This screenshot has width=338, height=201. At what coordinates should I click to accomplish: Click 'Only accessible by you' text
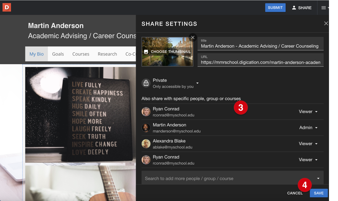point(173,87)
